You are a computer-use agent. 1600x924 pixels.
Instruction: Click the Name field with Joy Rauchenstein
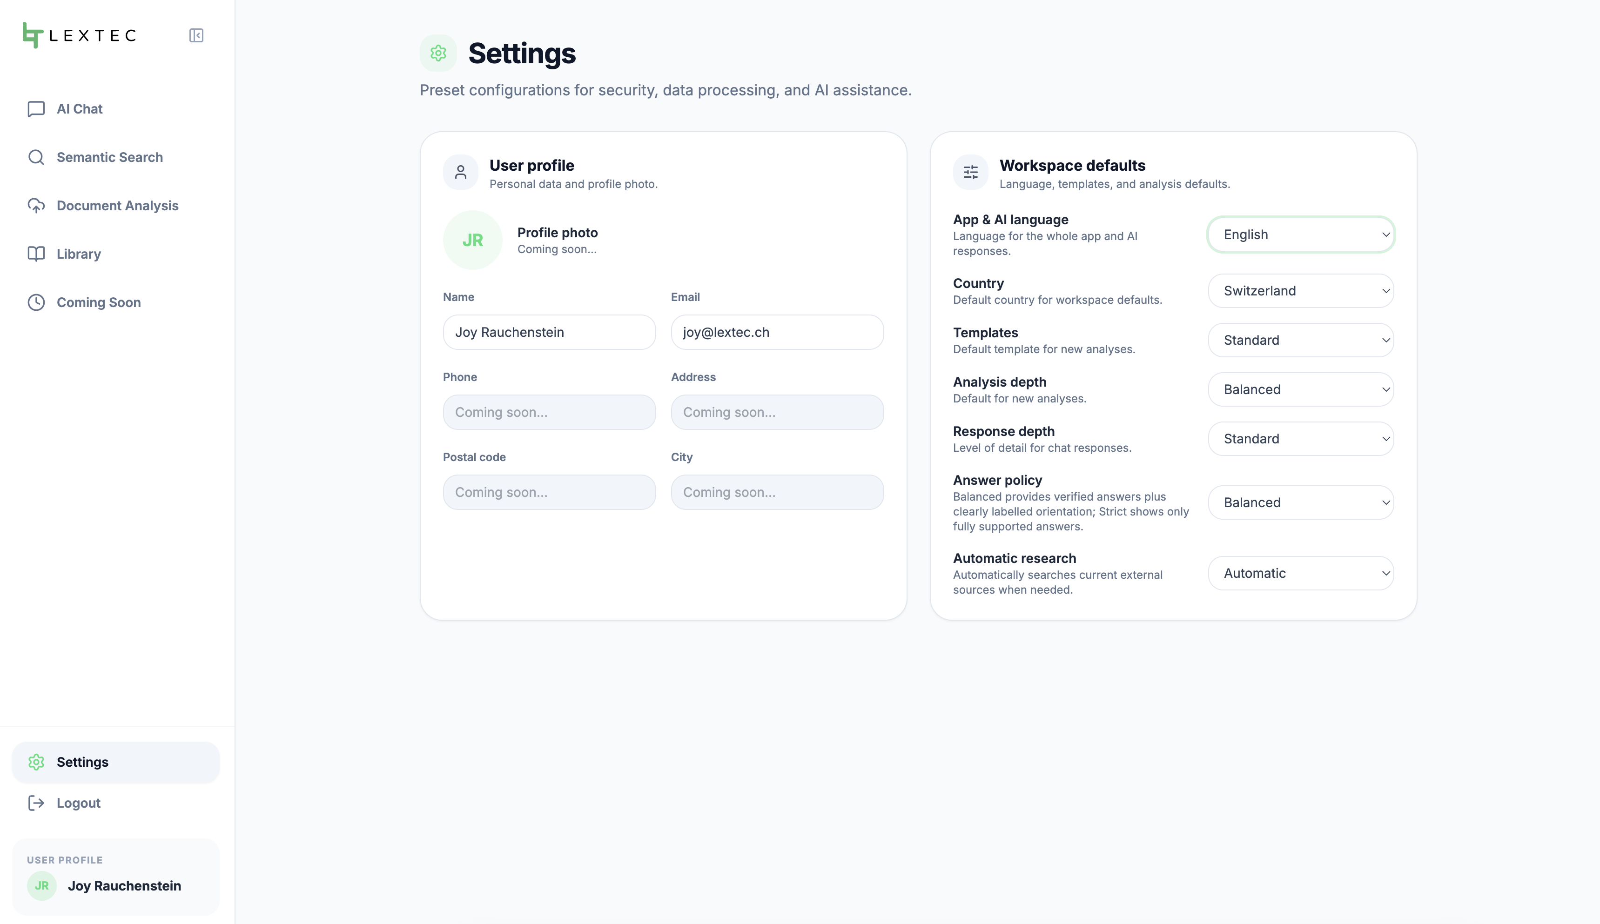pos(549,333)
